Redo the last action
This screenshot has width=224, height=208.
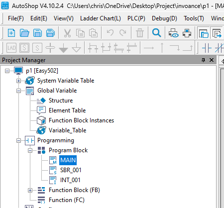tap(123, 32)
